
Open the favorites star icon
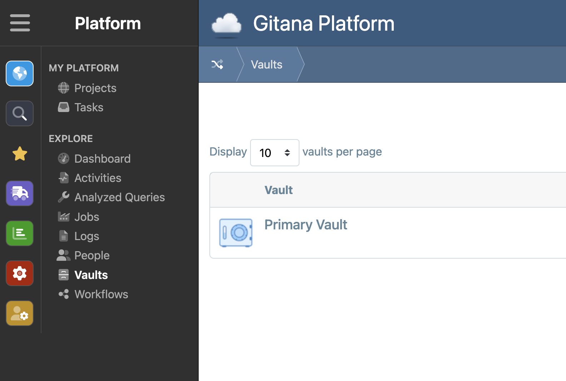click(20, 154)
